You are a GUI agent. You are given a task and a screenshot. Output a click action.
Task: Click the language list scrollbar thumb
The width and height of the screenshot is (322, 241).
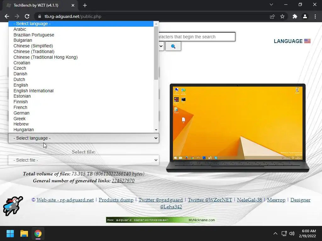156,53
